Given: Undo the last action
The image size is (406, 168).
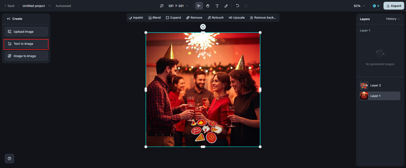Looking at the screenshot, I should [x=237, y=6].
